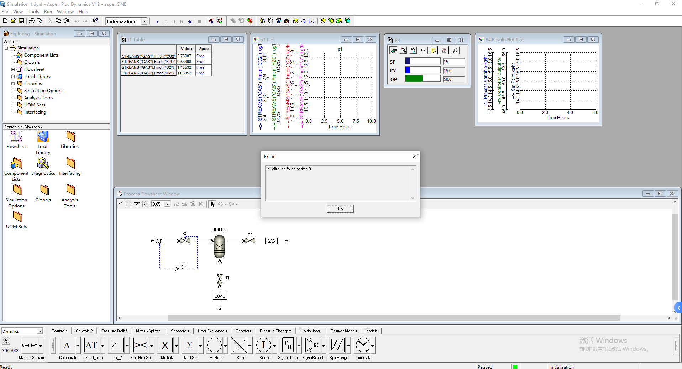Switch B4 controller to manual hand icon

point(403,51)
